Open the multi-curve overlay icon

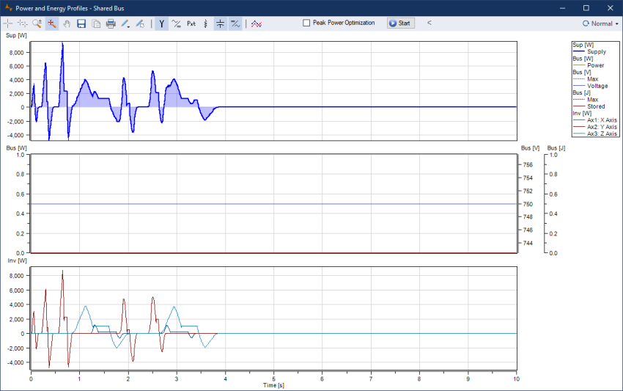coord(257,23)
